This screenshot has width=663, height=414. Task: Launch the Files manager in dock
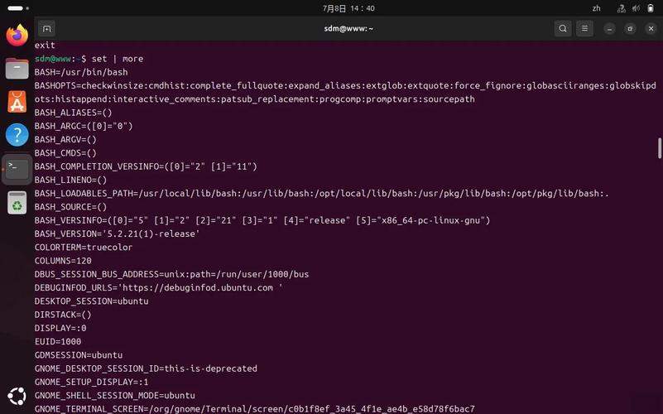click(17, 69)
